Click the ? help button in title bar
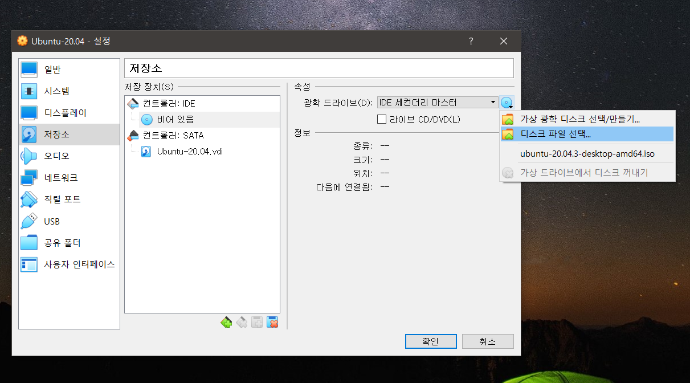The height and width of the screenshot is (383, 690). [471, 41]
